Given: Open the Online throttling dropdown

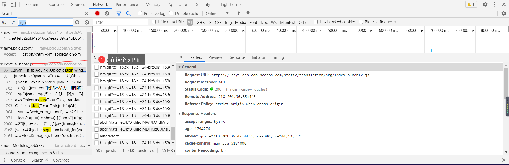Looking at the screenshot, I should click(217, 13).
